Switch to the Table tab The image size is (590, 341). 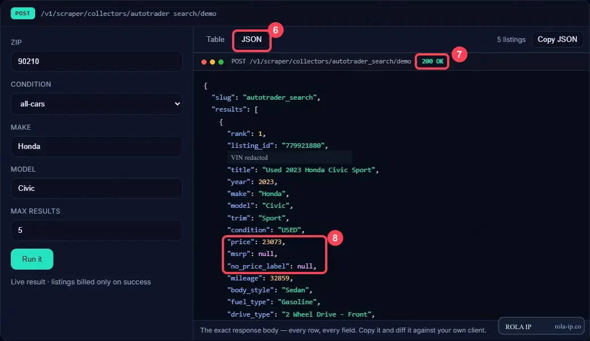(215, 40)
